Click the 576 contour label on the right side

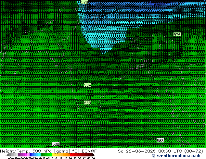click(177, 35)
